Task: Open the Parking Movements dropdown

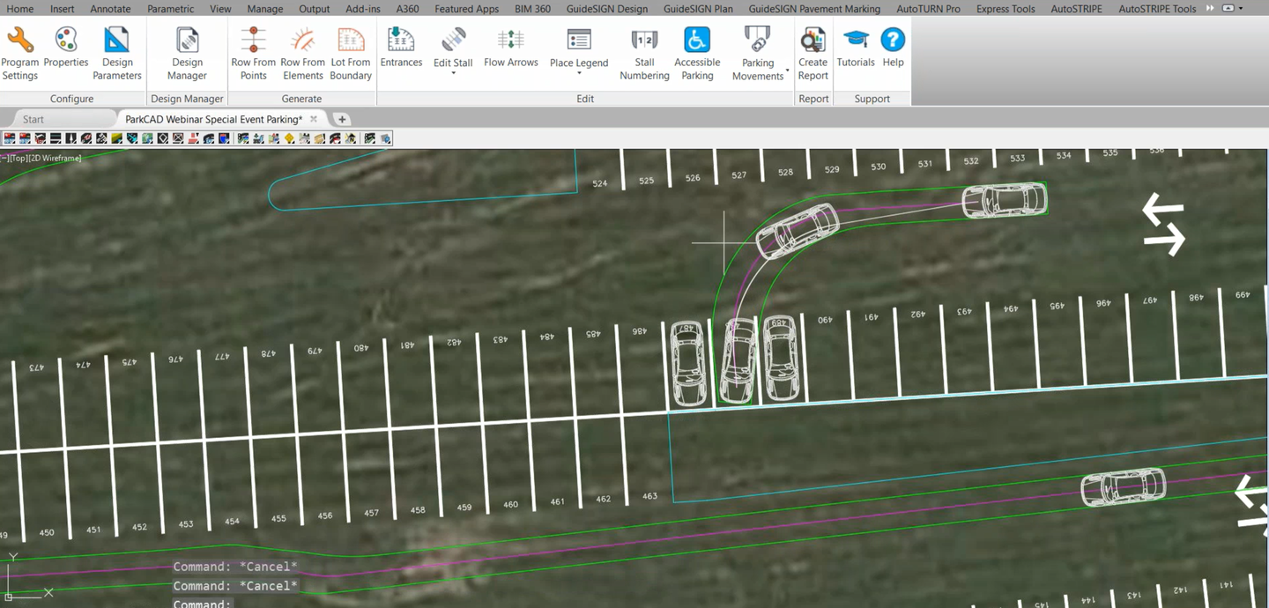Action: 786,70
